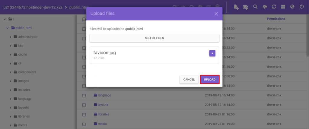The width and height of the screenshot is (309, 129).
Task: Expand the administrator folder in tree
Action: click(x=11, y=37)
